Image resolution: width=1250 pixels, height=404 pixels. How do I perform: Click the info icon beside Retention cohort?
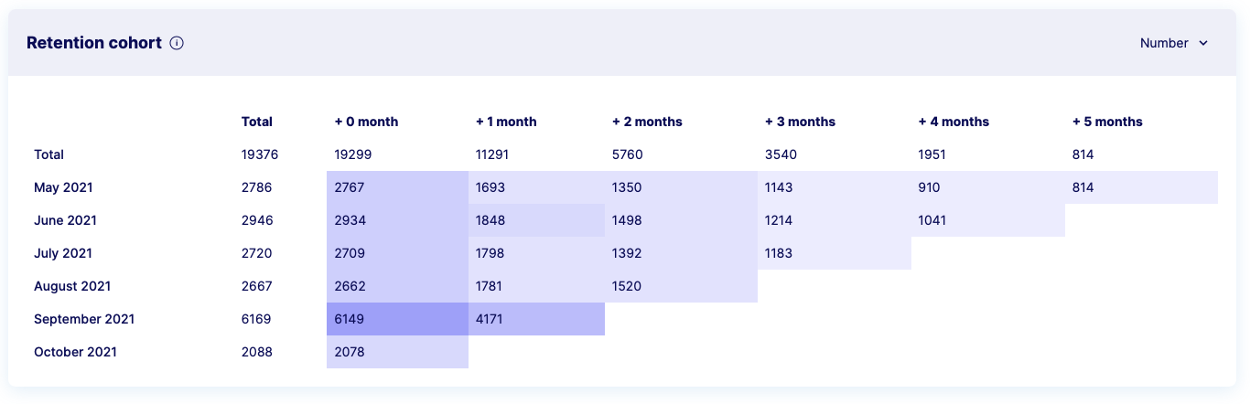[177, 43]
